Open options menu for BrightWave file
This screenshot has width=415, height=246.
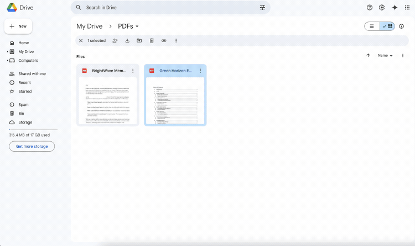tap(133, 71)
